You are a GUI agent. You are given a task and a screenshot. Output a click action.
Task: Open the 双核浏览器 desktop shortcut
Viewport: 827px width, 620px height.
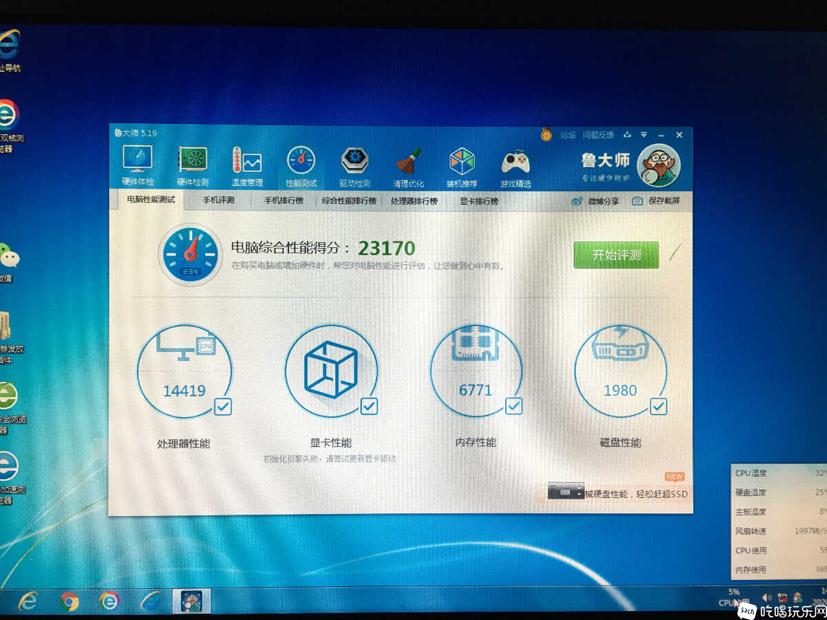[x=10, y=126]
